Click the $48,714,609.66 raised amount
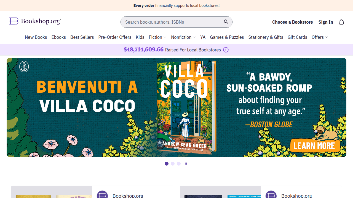The height and width of the screenshot is (198, 353). coord(144,50)
